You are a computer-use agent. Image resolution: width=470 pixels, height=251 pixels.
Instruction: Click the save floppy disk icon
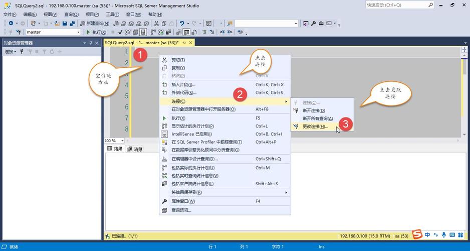coord(65,24)
